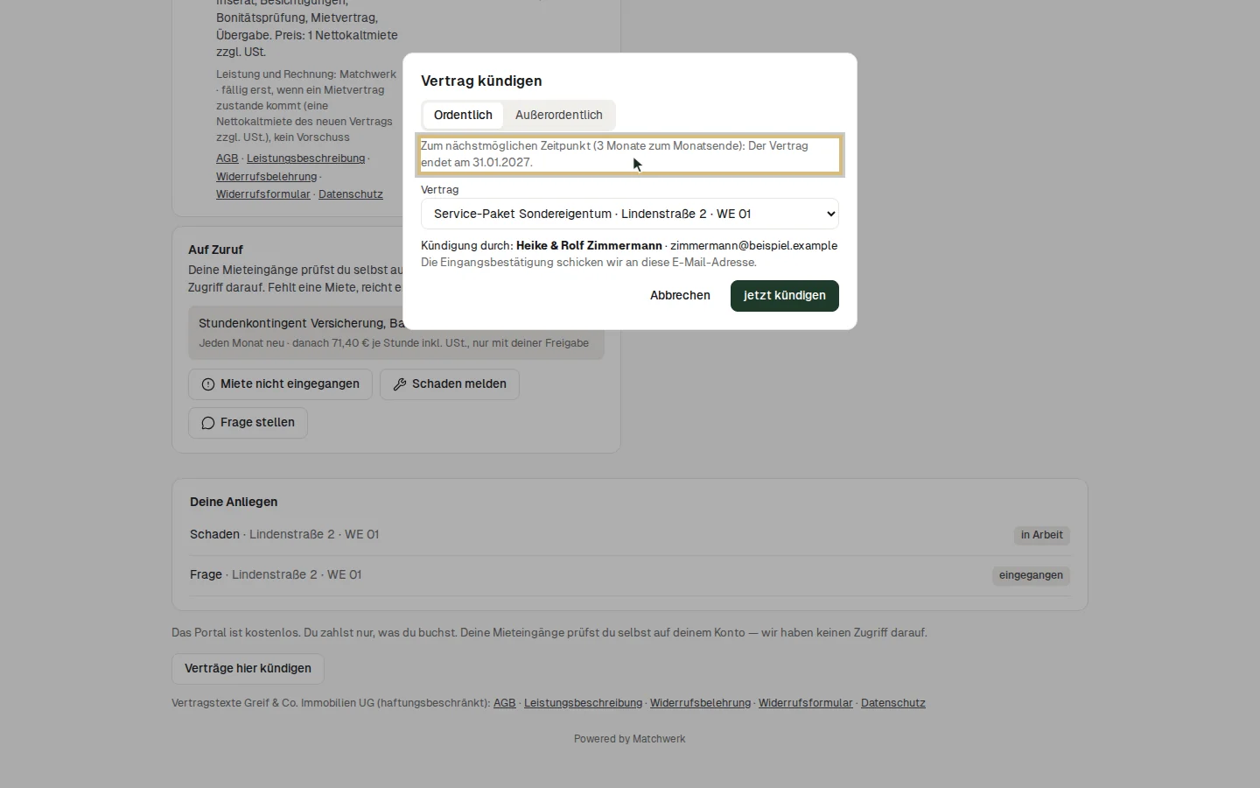Switch to the Ordentlich tab

point(463,115)
